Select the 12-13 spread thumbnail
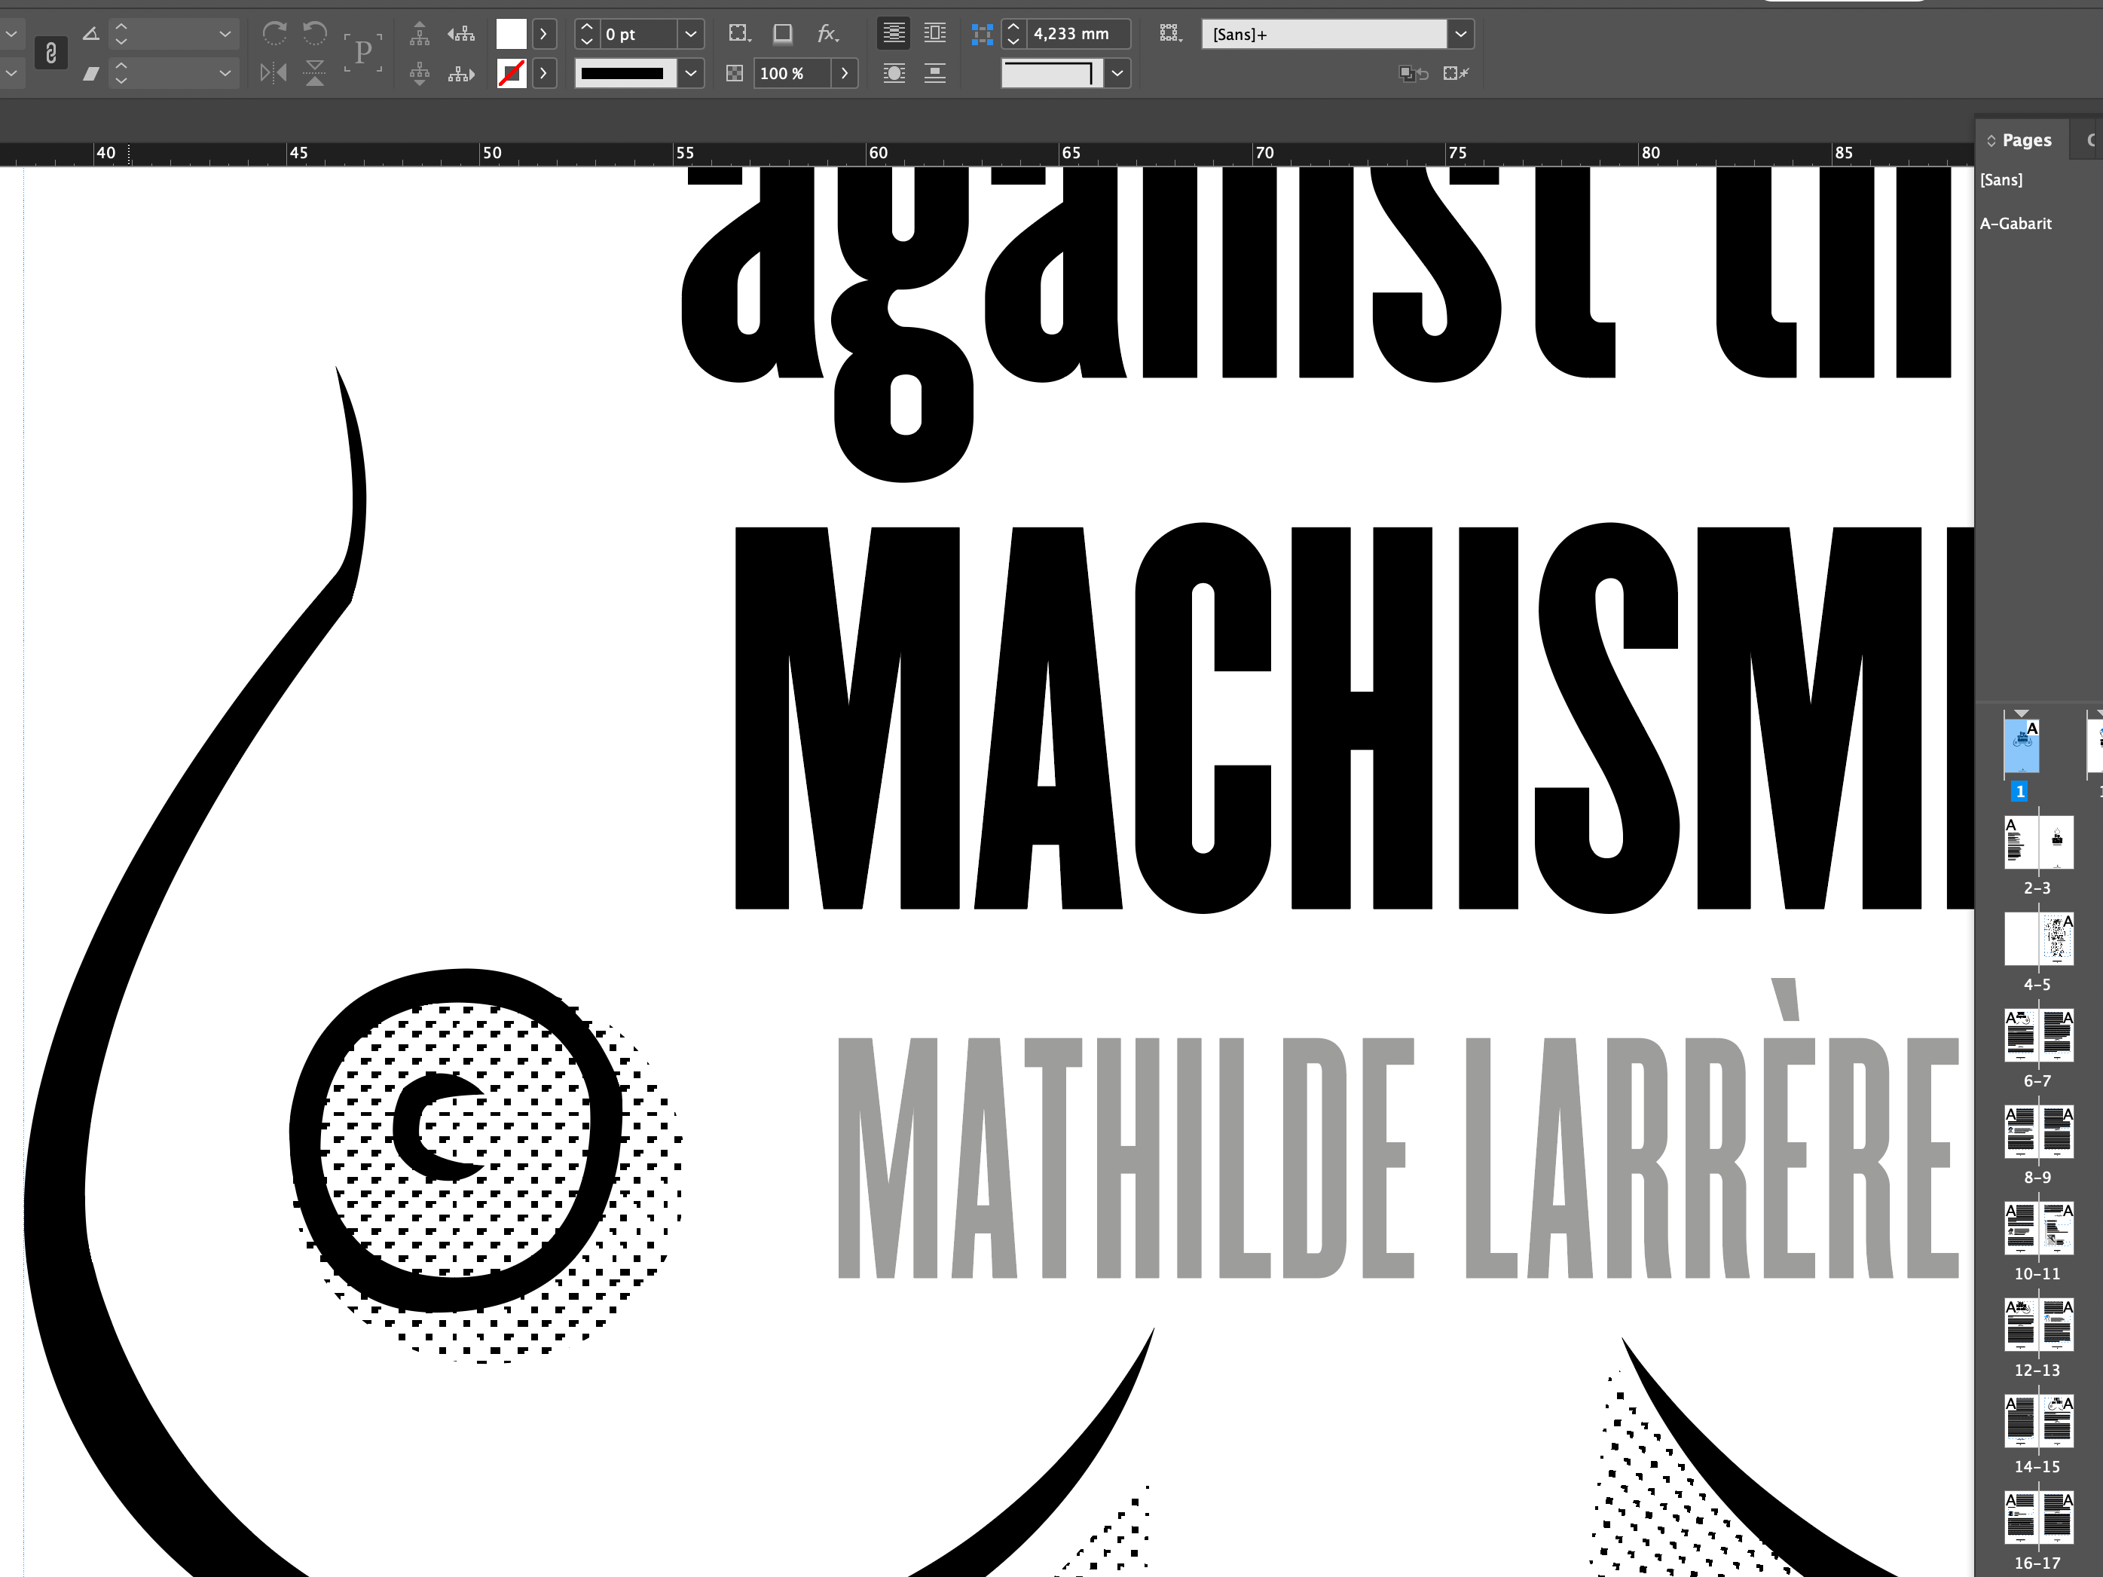The width and height of the screenshot is (2103, 1577). (x=2038, y=1324)
